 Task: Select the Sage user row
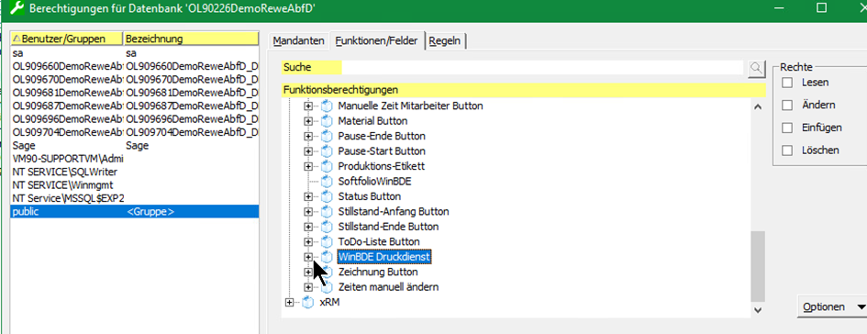(134, 145)
